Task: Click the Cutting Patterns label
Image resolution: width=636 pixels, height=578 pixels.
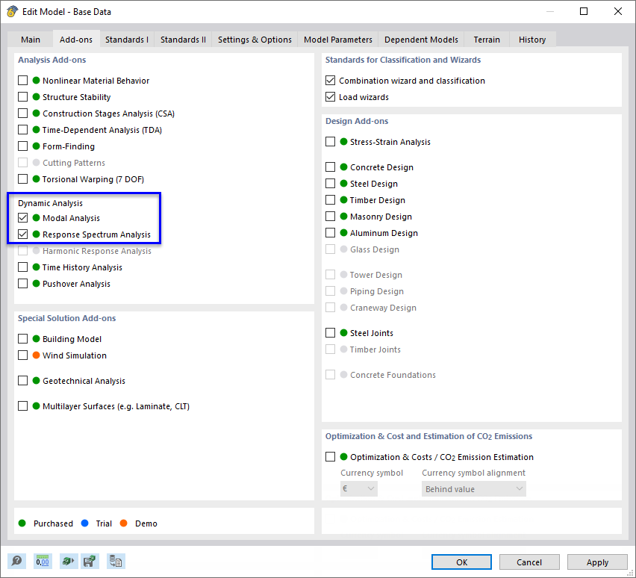Action: (74, 163)
